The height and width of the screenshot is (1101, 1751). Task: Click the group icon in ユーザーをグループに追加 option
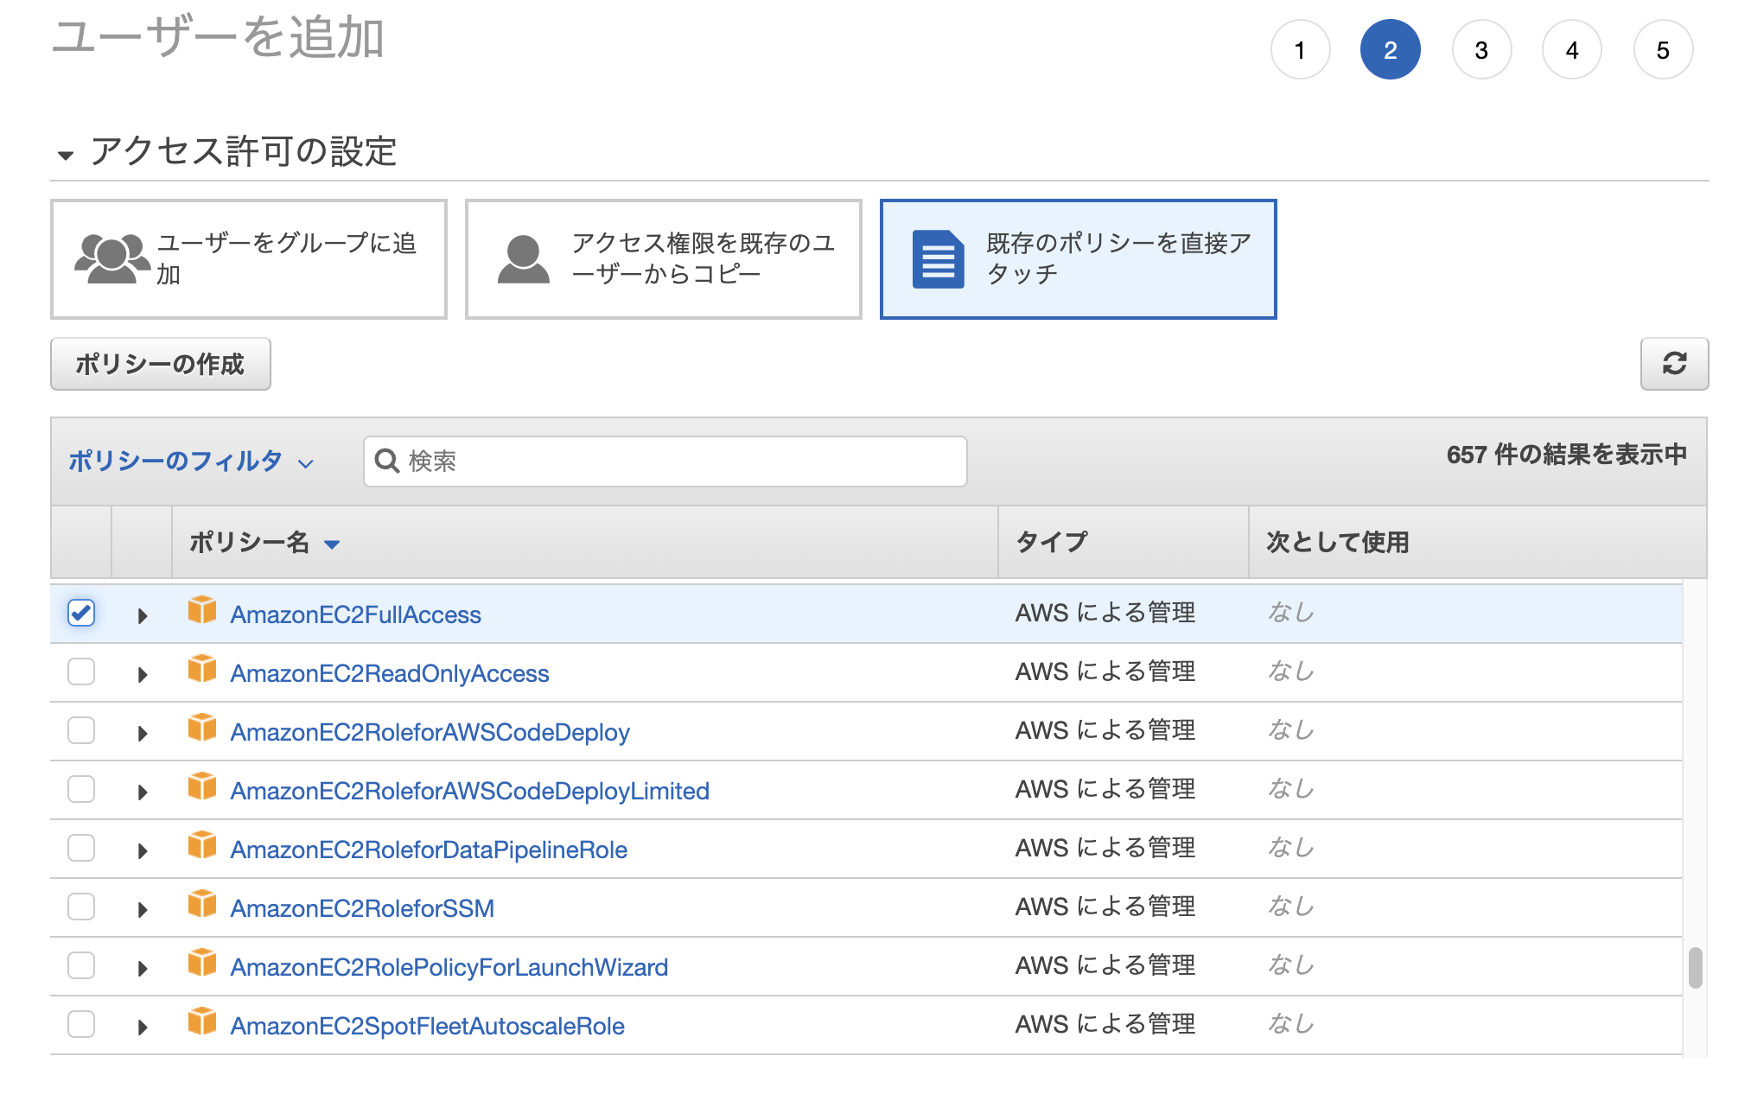[x=111, y=256]
